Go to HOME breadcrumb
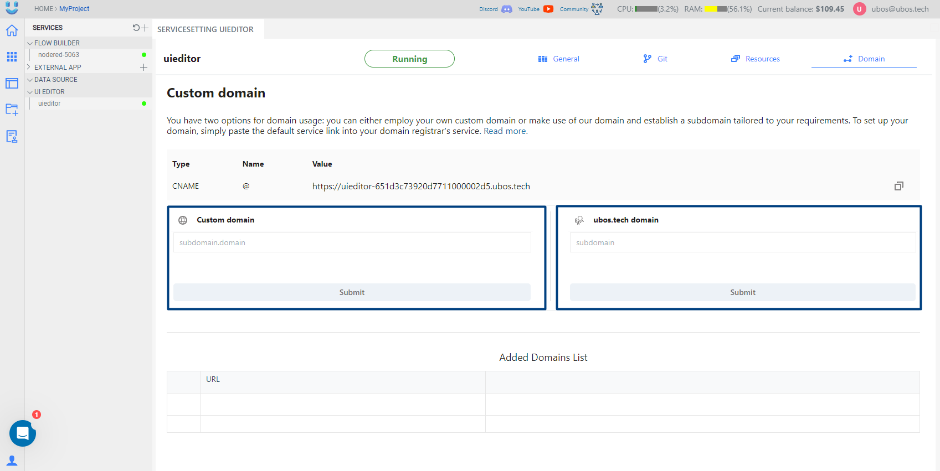This screenshot has width=940, height=471. tap(44, 9)
